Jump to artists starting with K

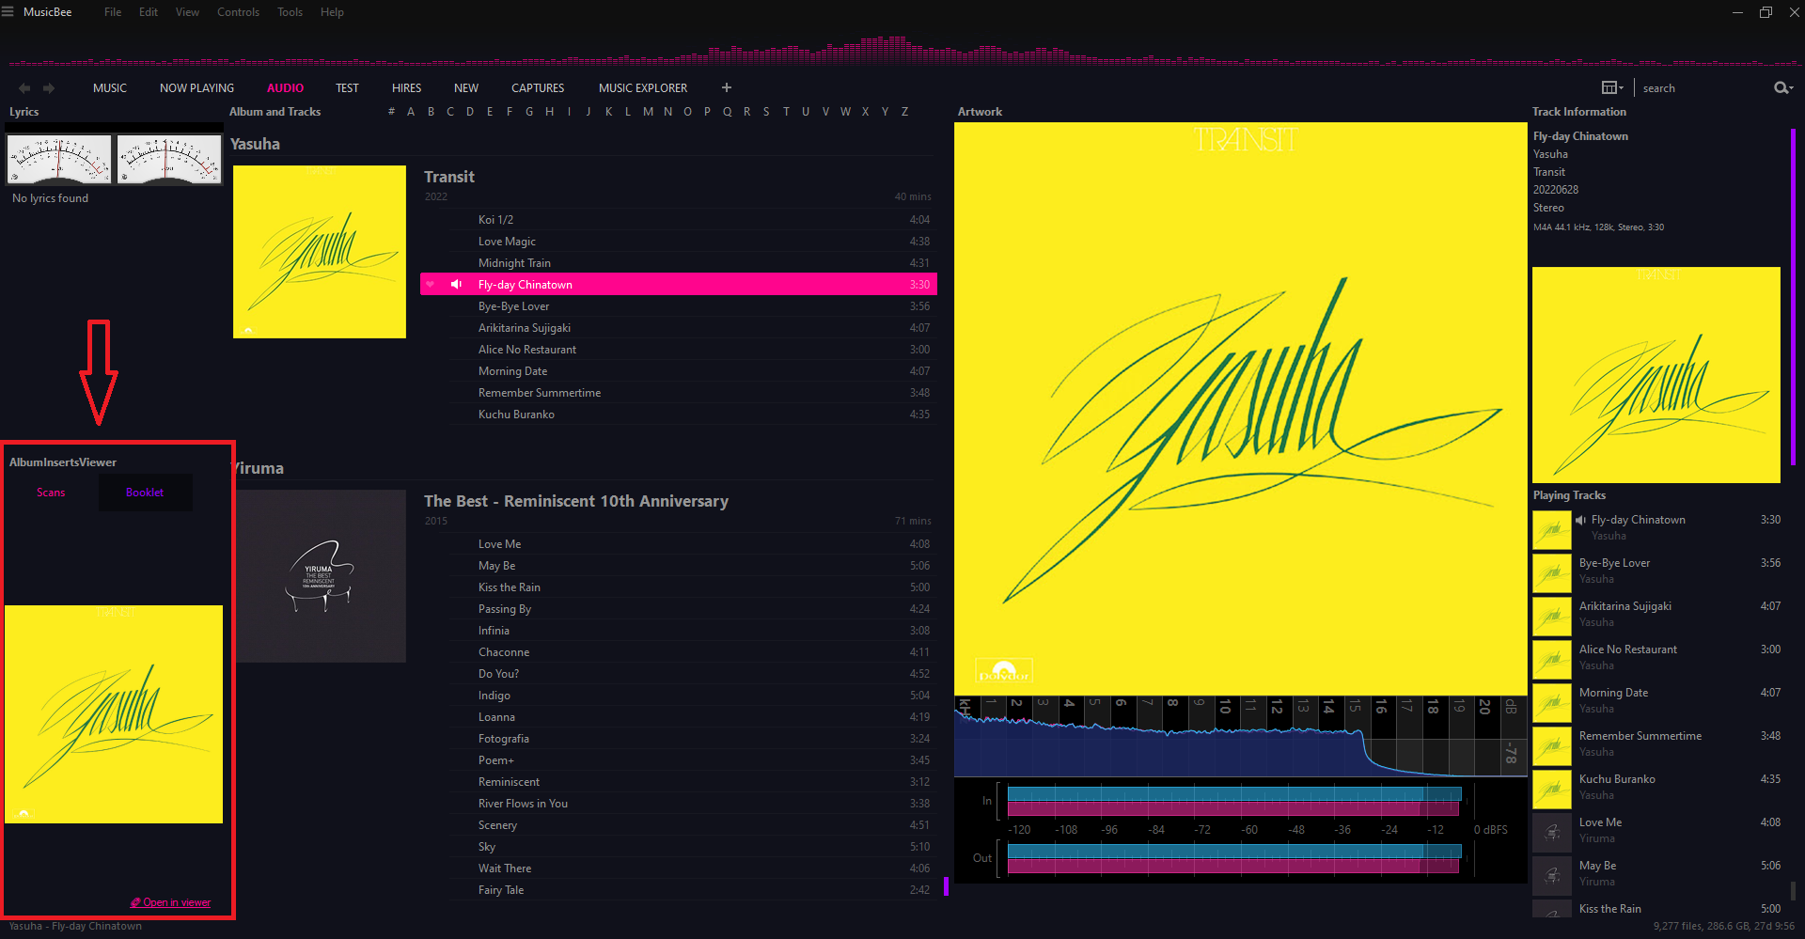click(x=608, y=112)
